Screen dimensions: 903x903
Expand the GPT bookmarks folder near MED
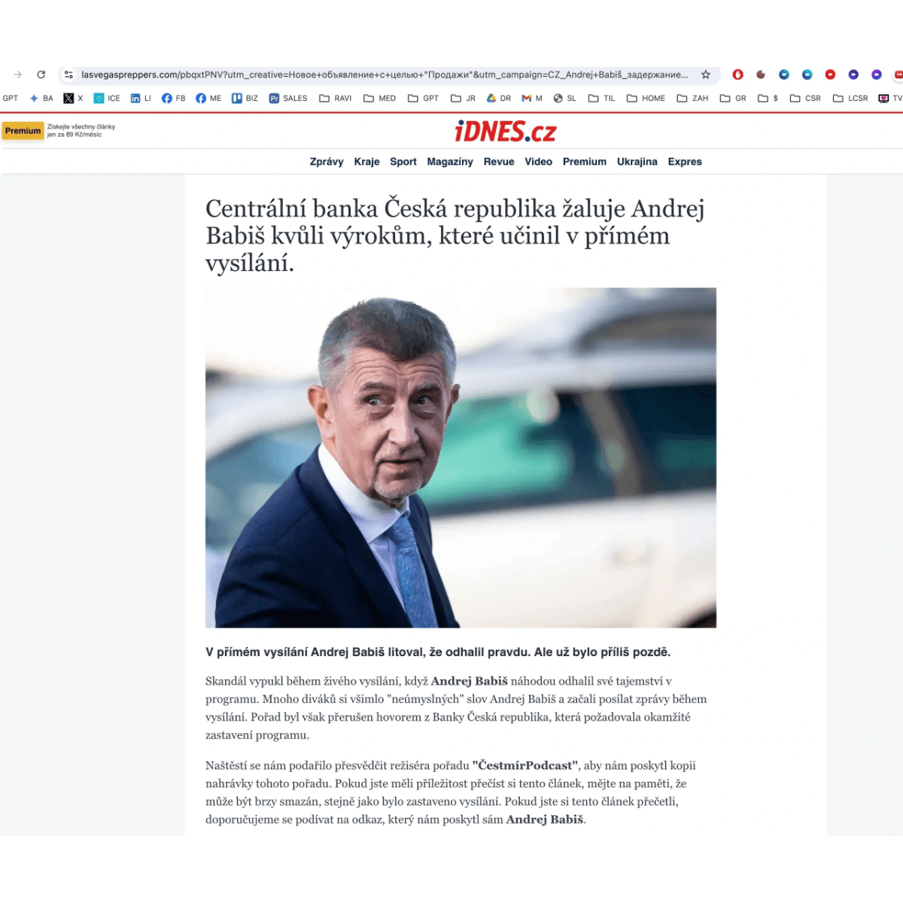pos(423,98)
